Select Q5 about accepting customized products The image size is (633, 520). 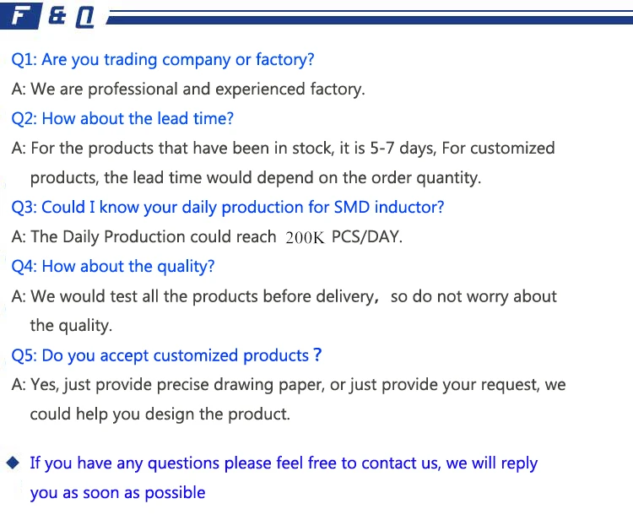point(166,355)
